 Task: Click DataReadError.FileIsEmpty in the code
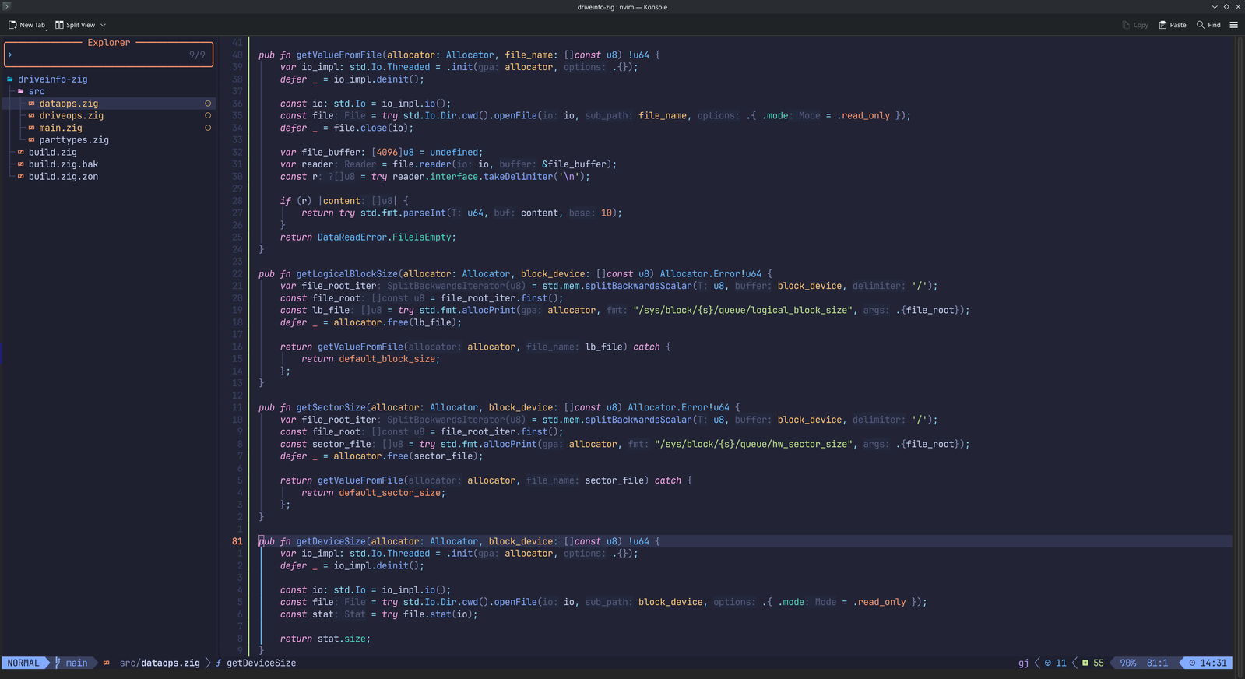pyautogui.click(x=385, y=237)
